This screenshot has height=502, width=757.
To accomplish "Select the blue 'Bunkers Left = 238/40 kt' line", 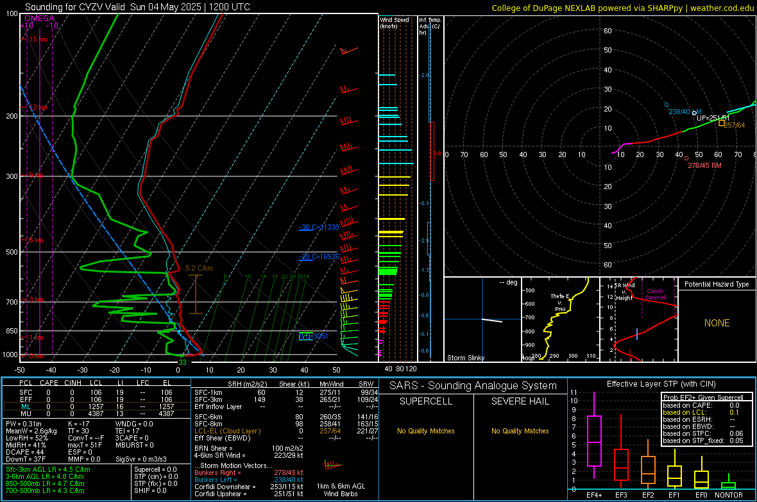I will point(249,480).
